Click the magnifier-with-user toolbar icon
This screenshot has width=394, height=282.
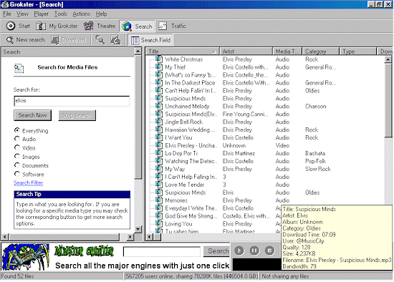pyautogui.click(x=100, y=40)
